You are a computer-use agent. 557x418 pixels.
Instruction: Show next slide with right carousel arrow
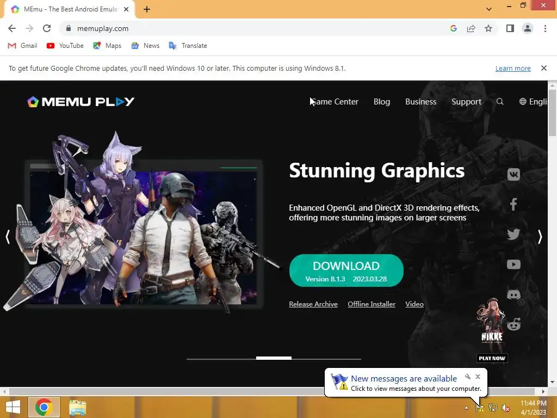[540, 236]
